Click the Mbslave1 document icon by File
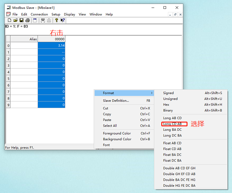232x193 pixels. [9, 14]
